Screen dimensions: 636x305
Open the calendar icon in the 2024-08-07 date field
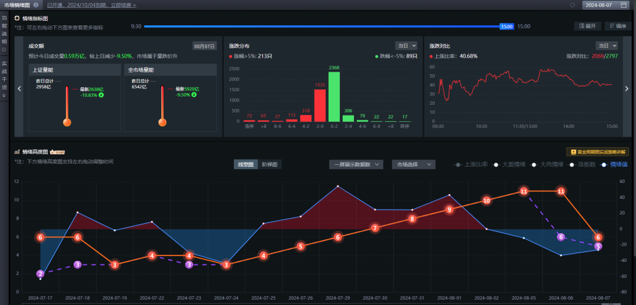click(624, 5)
